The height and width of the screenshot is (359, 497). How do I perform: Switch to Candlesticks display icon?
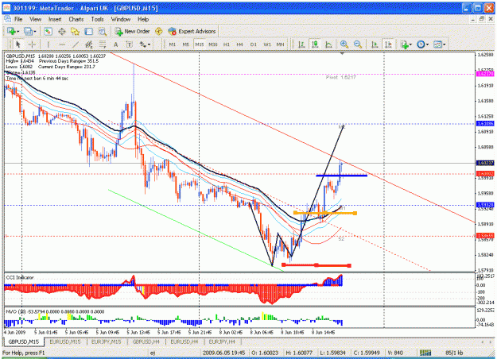coord(315,44)
